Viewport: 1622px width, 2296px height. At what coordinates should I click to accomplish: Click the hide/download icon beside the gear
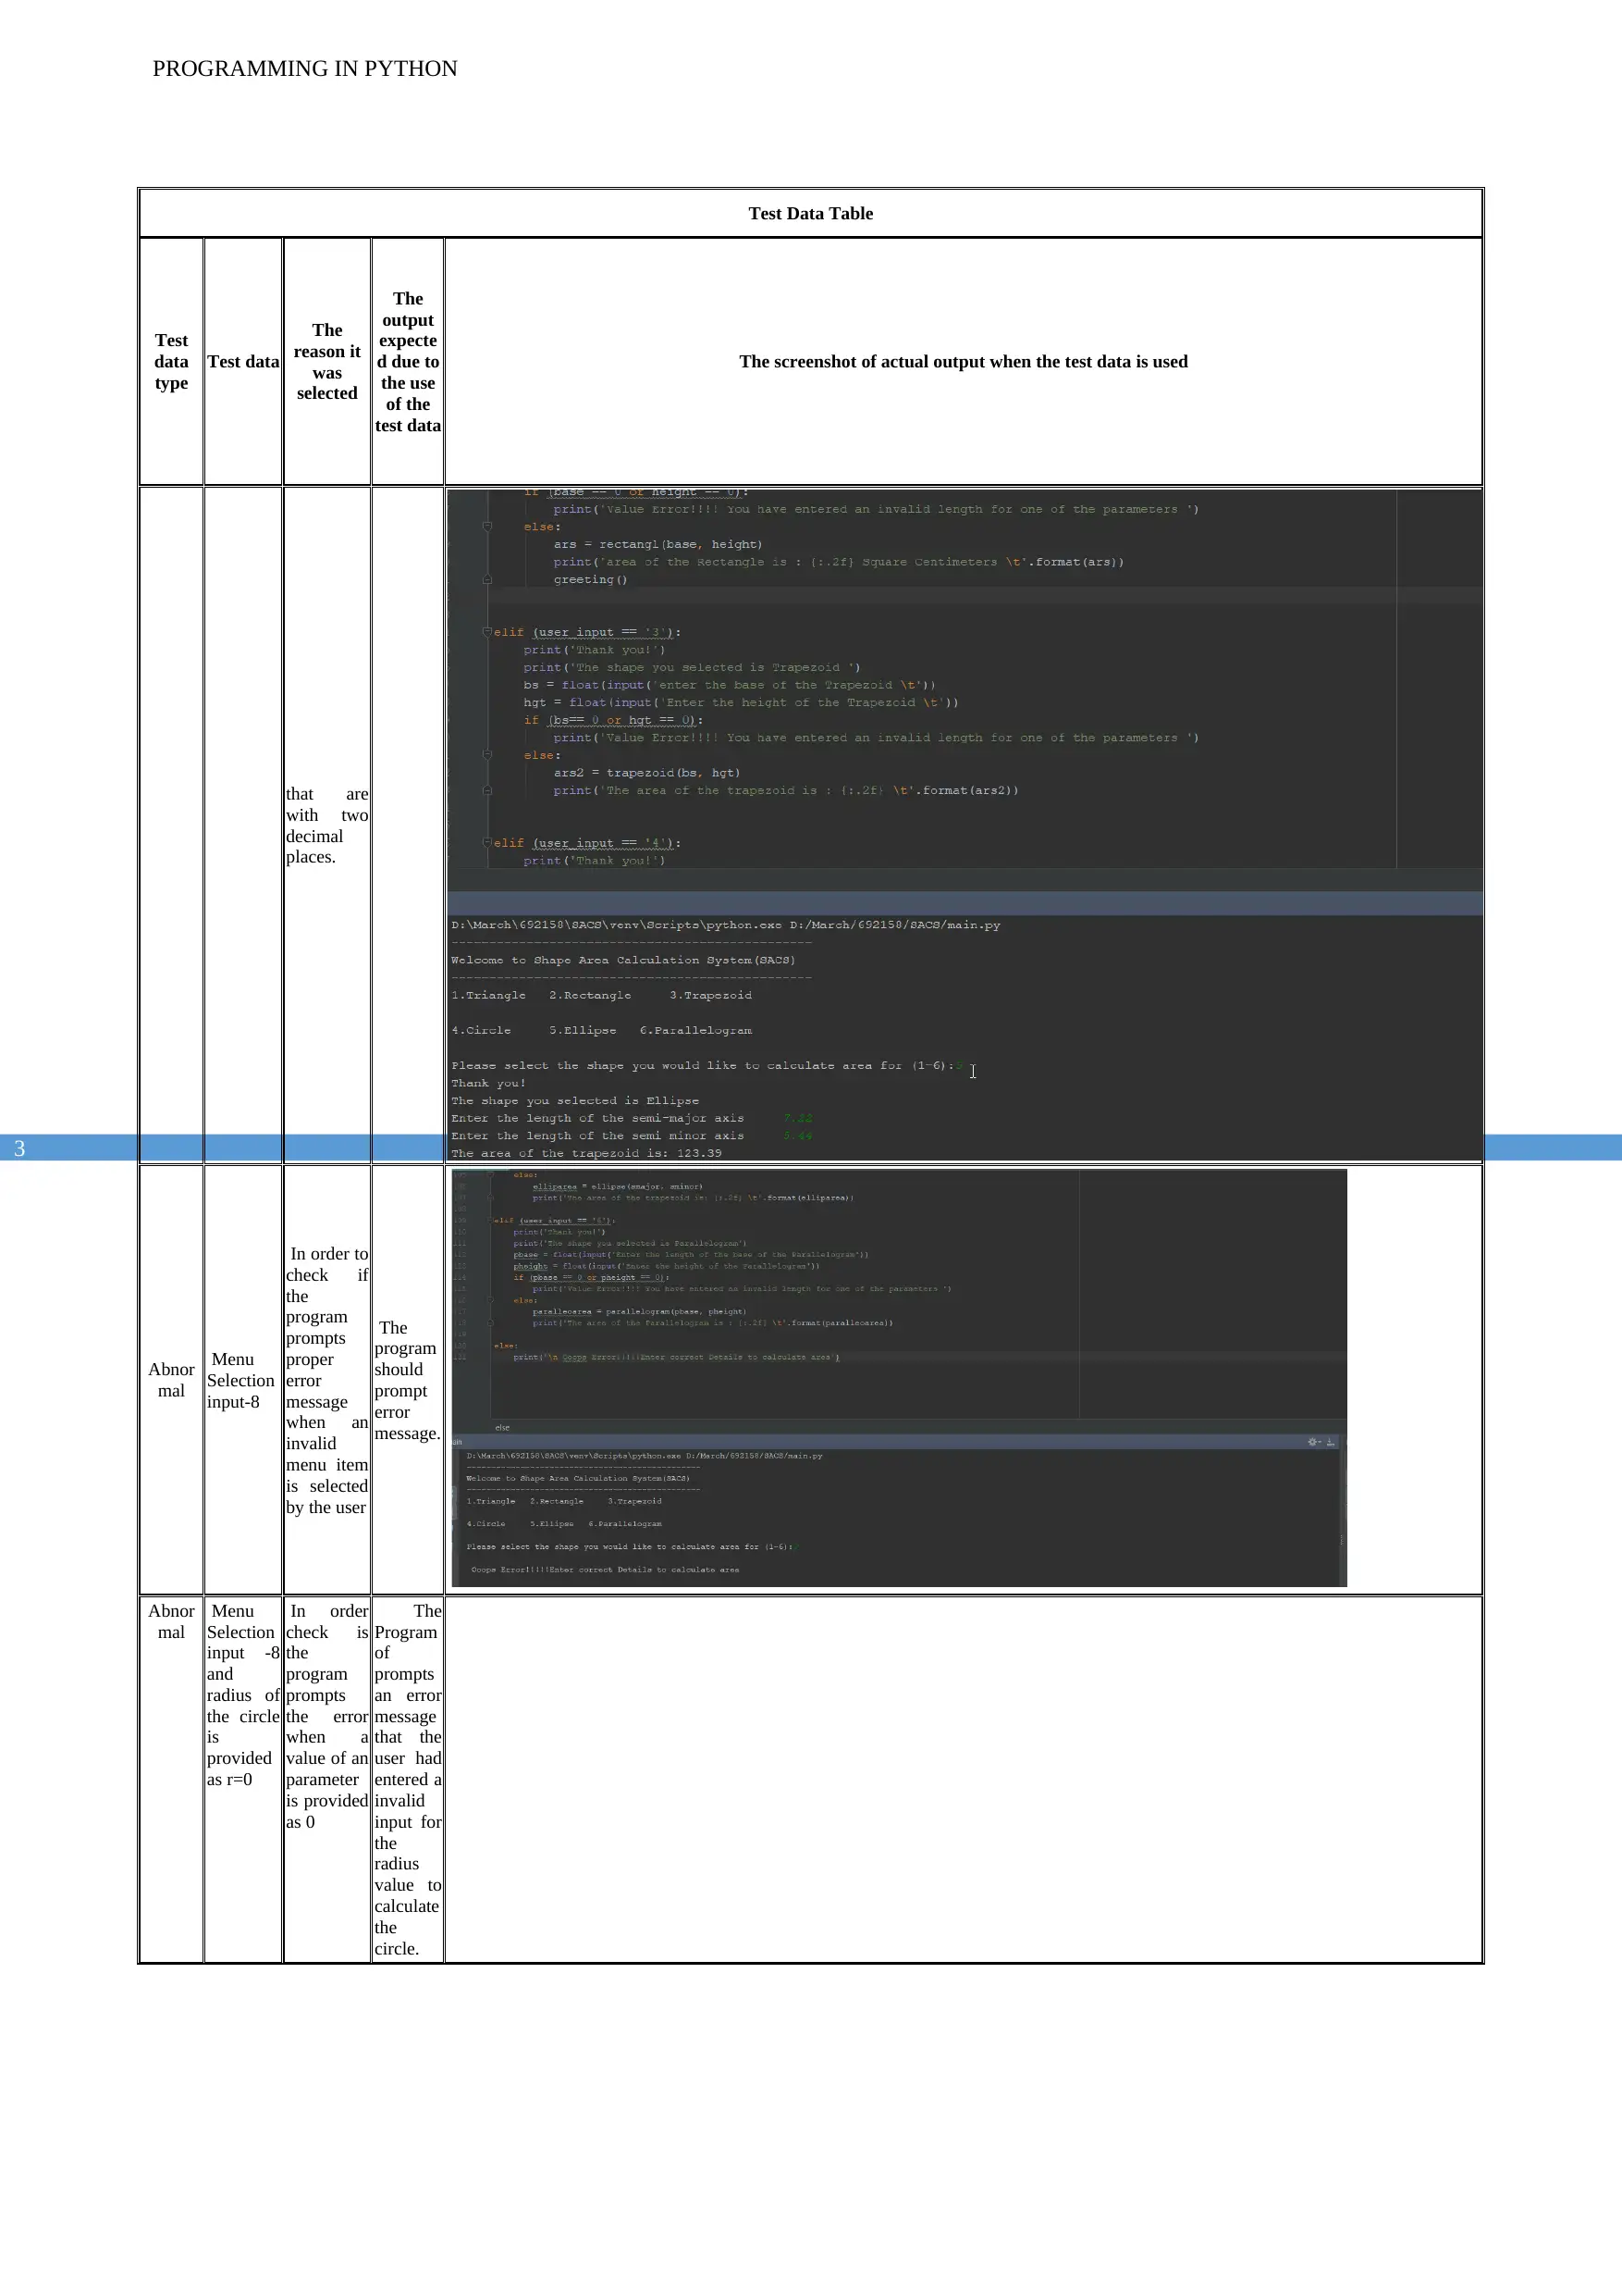point(1330,1442)
